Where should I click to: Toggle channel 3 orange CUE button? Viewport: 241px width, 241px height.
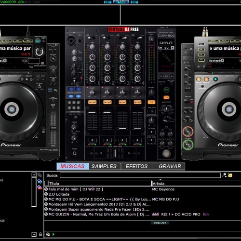[x=122, y=102]
